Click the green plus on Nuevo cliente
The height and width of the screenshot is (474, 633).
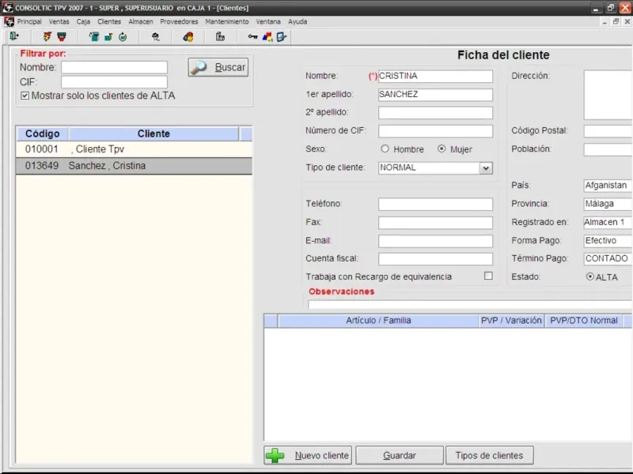coord(275,456)
